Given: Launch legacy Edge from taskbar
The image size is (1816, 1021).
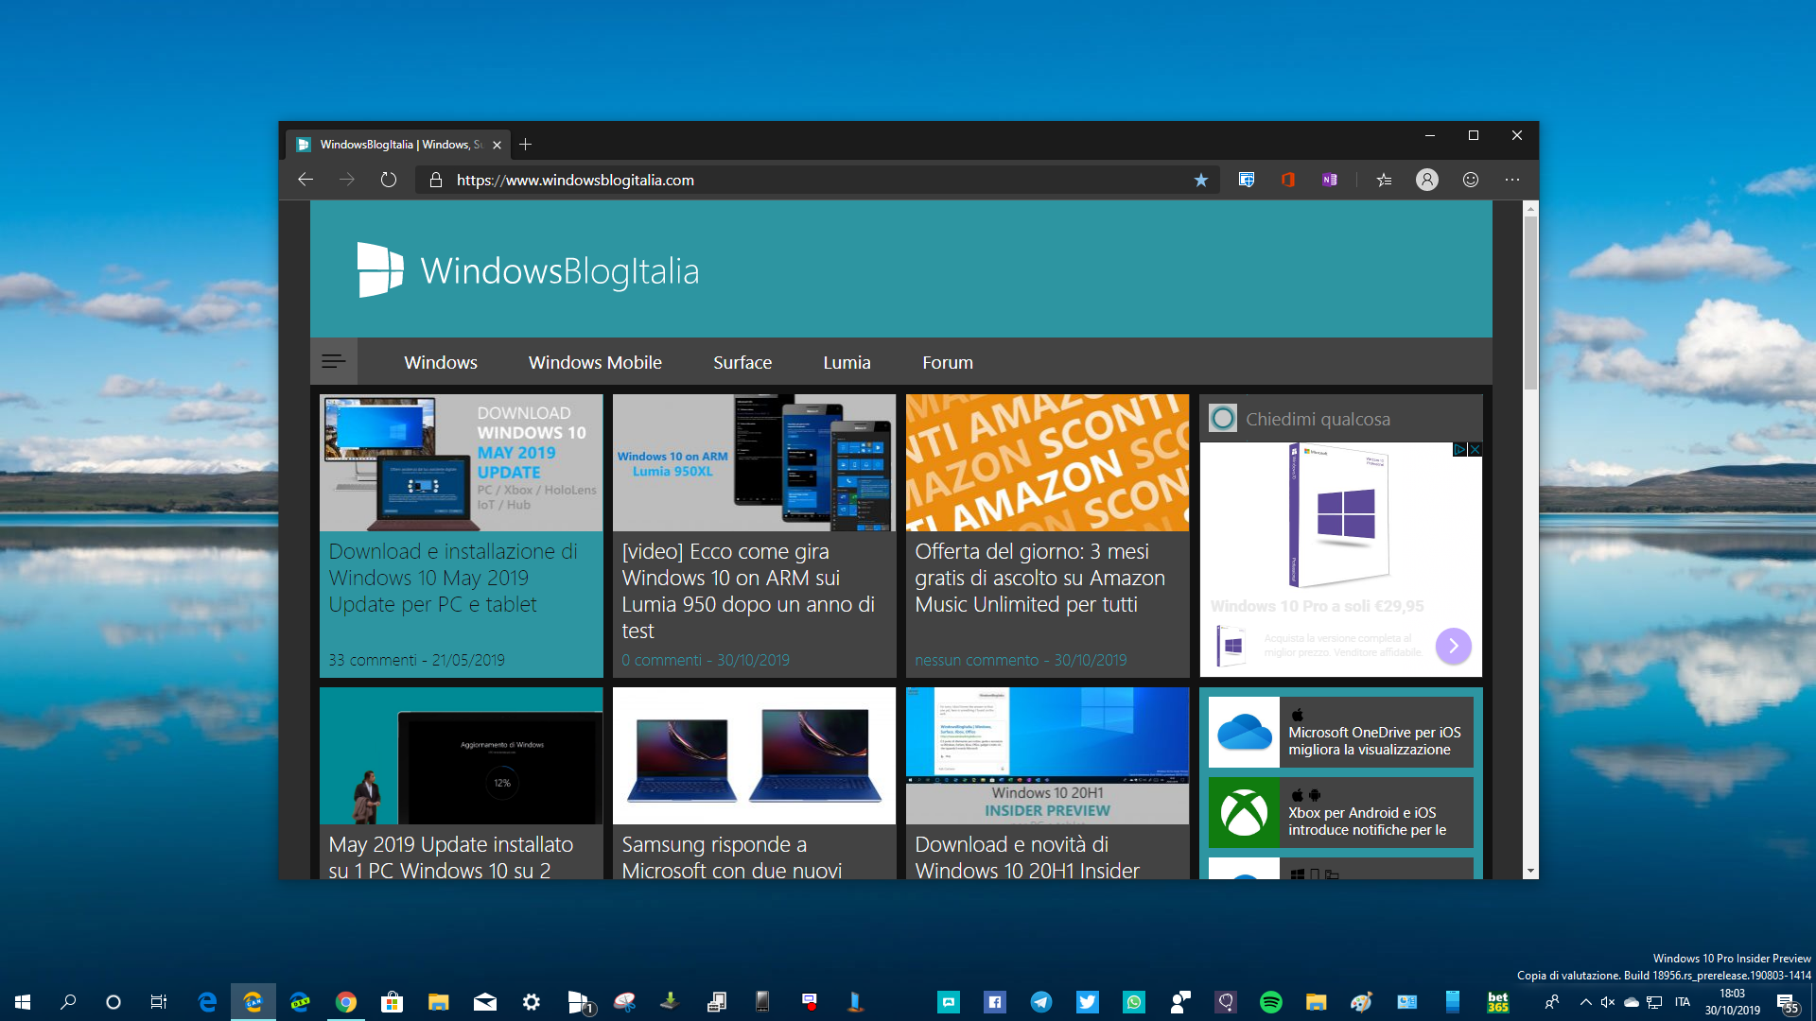Looking at the screenshot, I should click(x=207, y=1002).
